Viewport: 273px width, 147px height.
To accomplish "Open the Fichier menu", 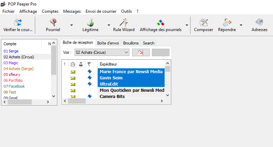I will pyautogui.click(x=9, y=11).
